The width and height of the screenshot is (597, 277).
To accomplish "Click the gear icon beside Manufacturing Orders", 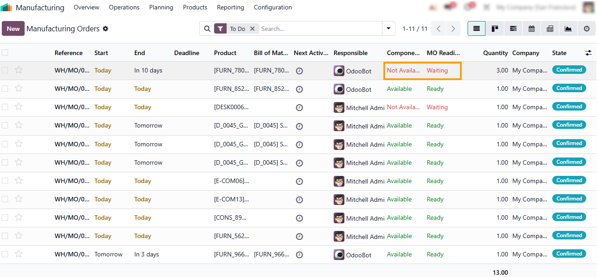I will pos(106,29).
